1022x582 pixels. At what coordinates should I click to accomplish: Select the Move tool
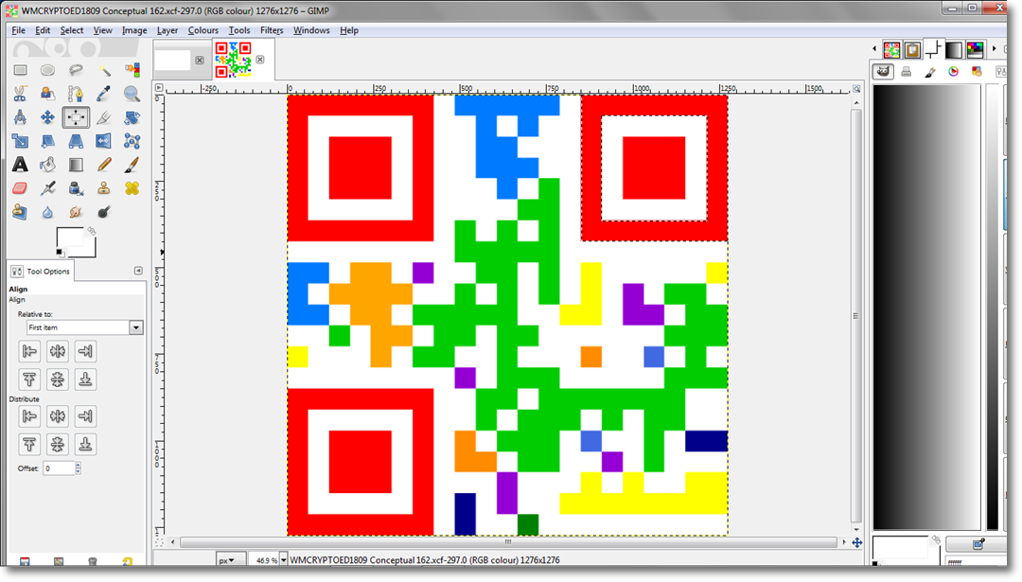click(x=47, y=117)
